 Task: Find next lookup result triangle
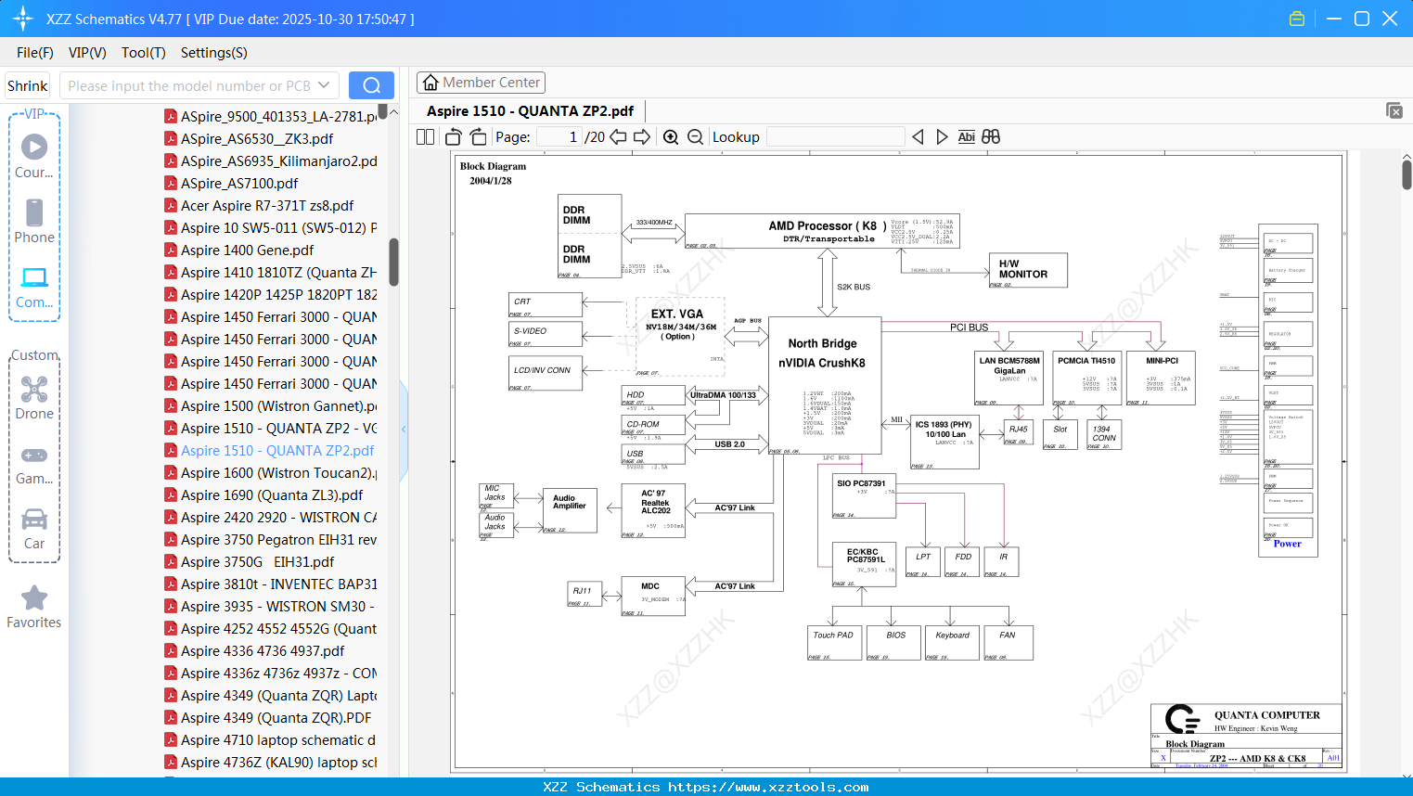pos(942,136)
